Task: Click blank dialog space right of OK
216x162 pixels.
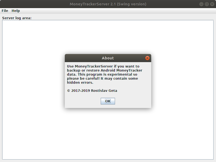Action: (x=133, y=101)
